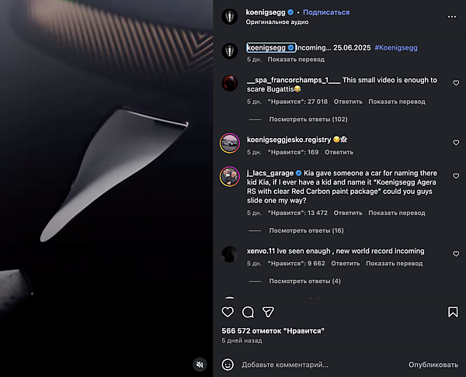Unmute video using speaker icon
This screenshot has height=377, width=466.
(200, 365)
